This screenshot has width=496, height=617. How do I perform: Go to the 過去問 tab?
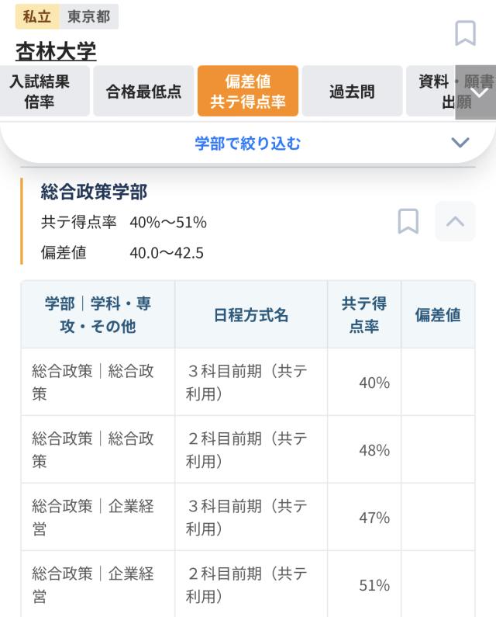352,92
